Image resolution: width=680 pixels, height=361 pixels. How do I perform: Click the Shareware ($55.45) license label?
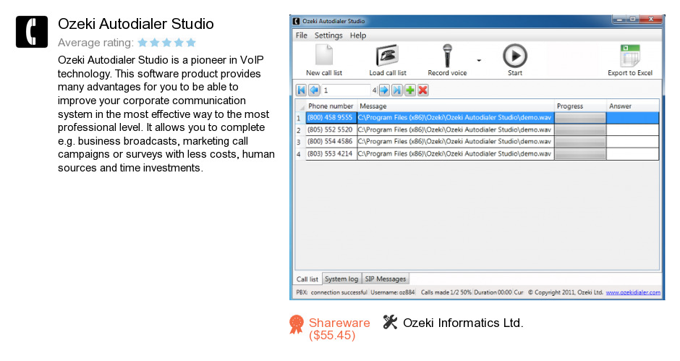click(339, 329)
